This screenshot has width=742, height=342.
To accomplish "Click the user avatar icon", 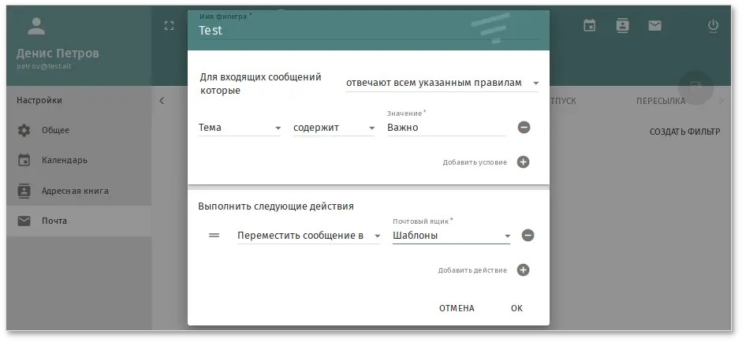I will (36, 27).
